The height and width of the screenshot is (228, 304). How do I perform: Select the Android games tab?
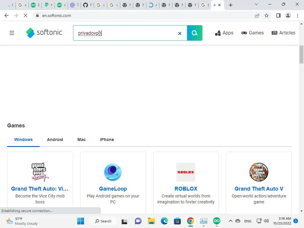point(55,140)
